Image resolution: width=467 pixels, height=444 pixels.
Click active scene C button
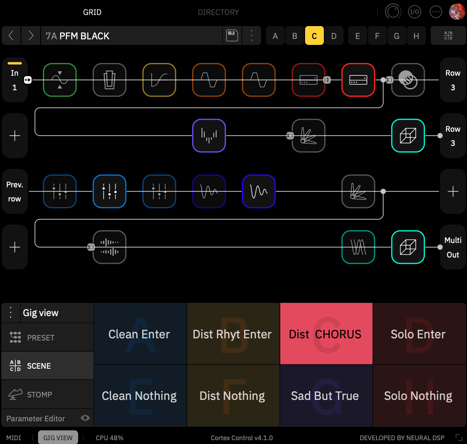tap(314, 36)
